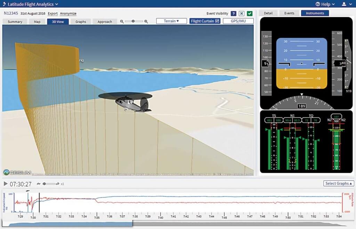Viewport: 356px width, 229px height.
Task: Click the airspeed readout 91
Action: (266, 63)
